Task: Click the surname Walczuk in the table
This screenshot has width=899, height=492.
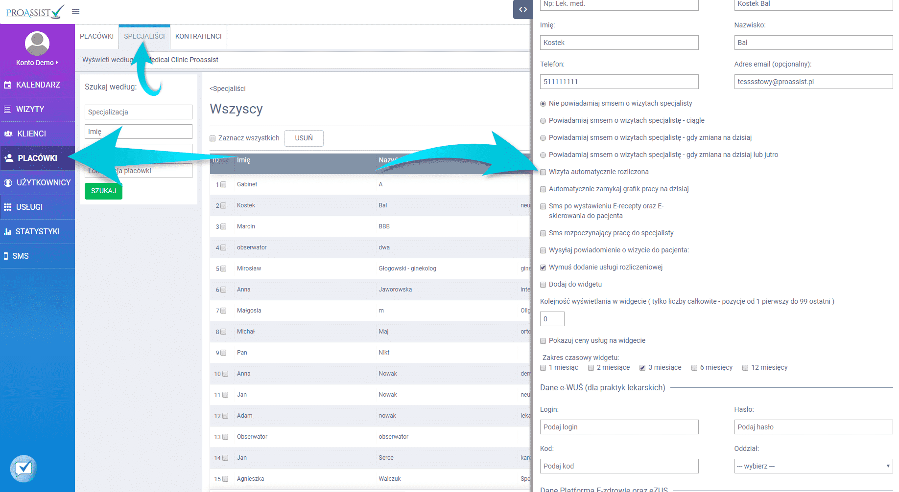Action: 390,479
